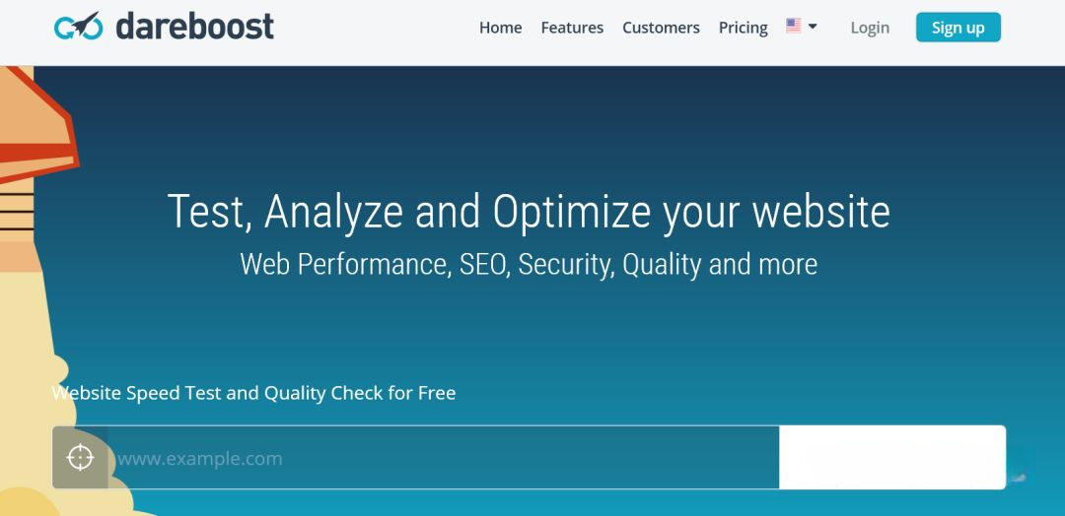Click the 'Website Speed Test' label
Viewport: 1065px width, 516px height.
coord(253,393)
